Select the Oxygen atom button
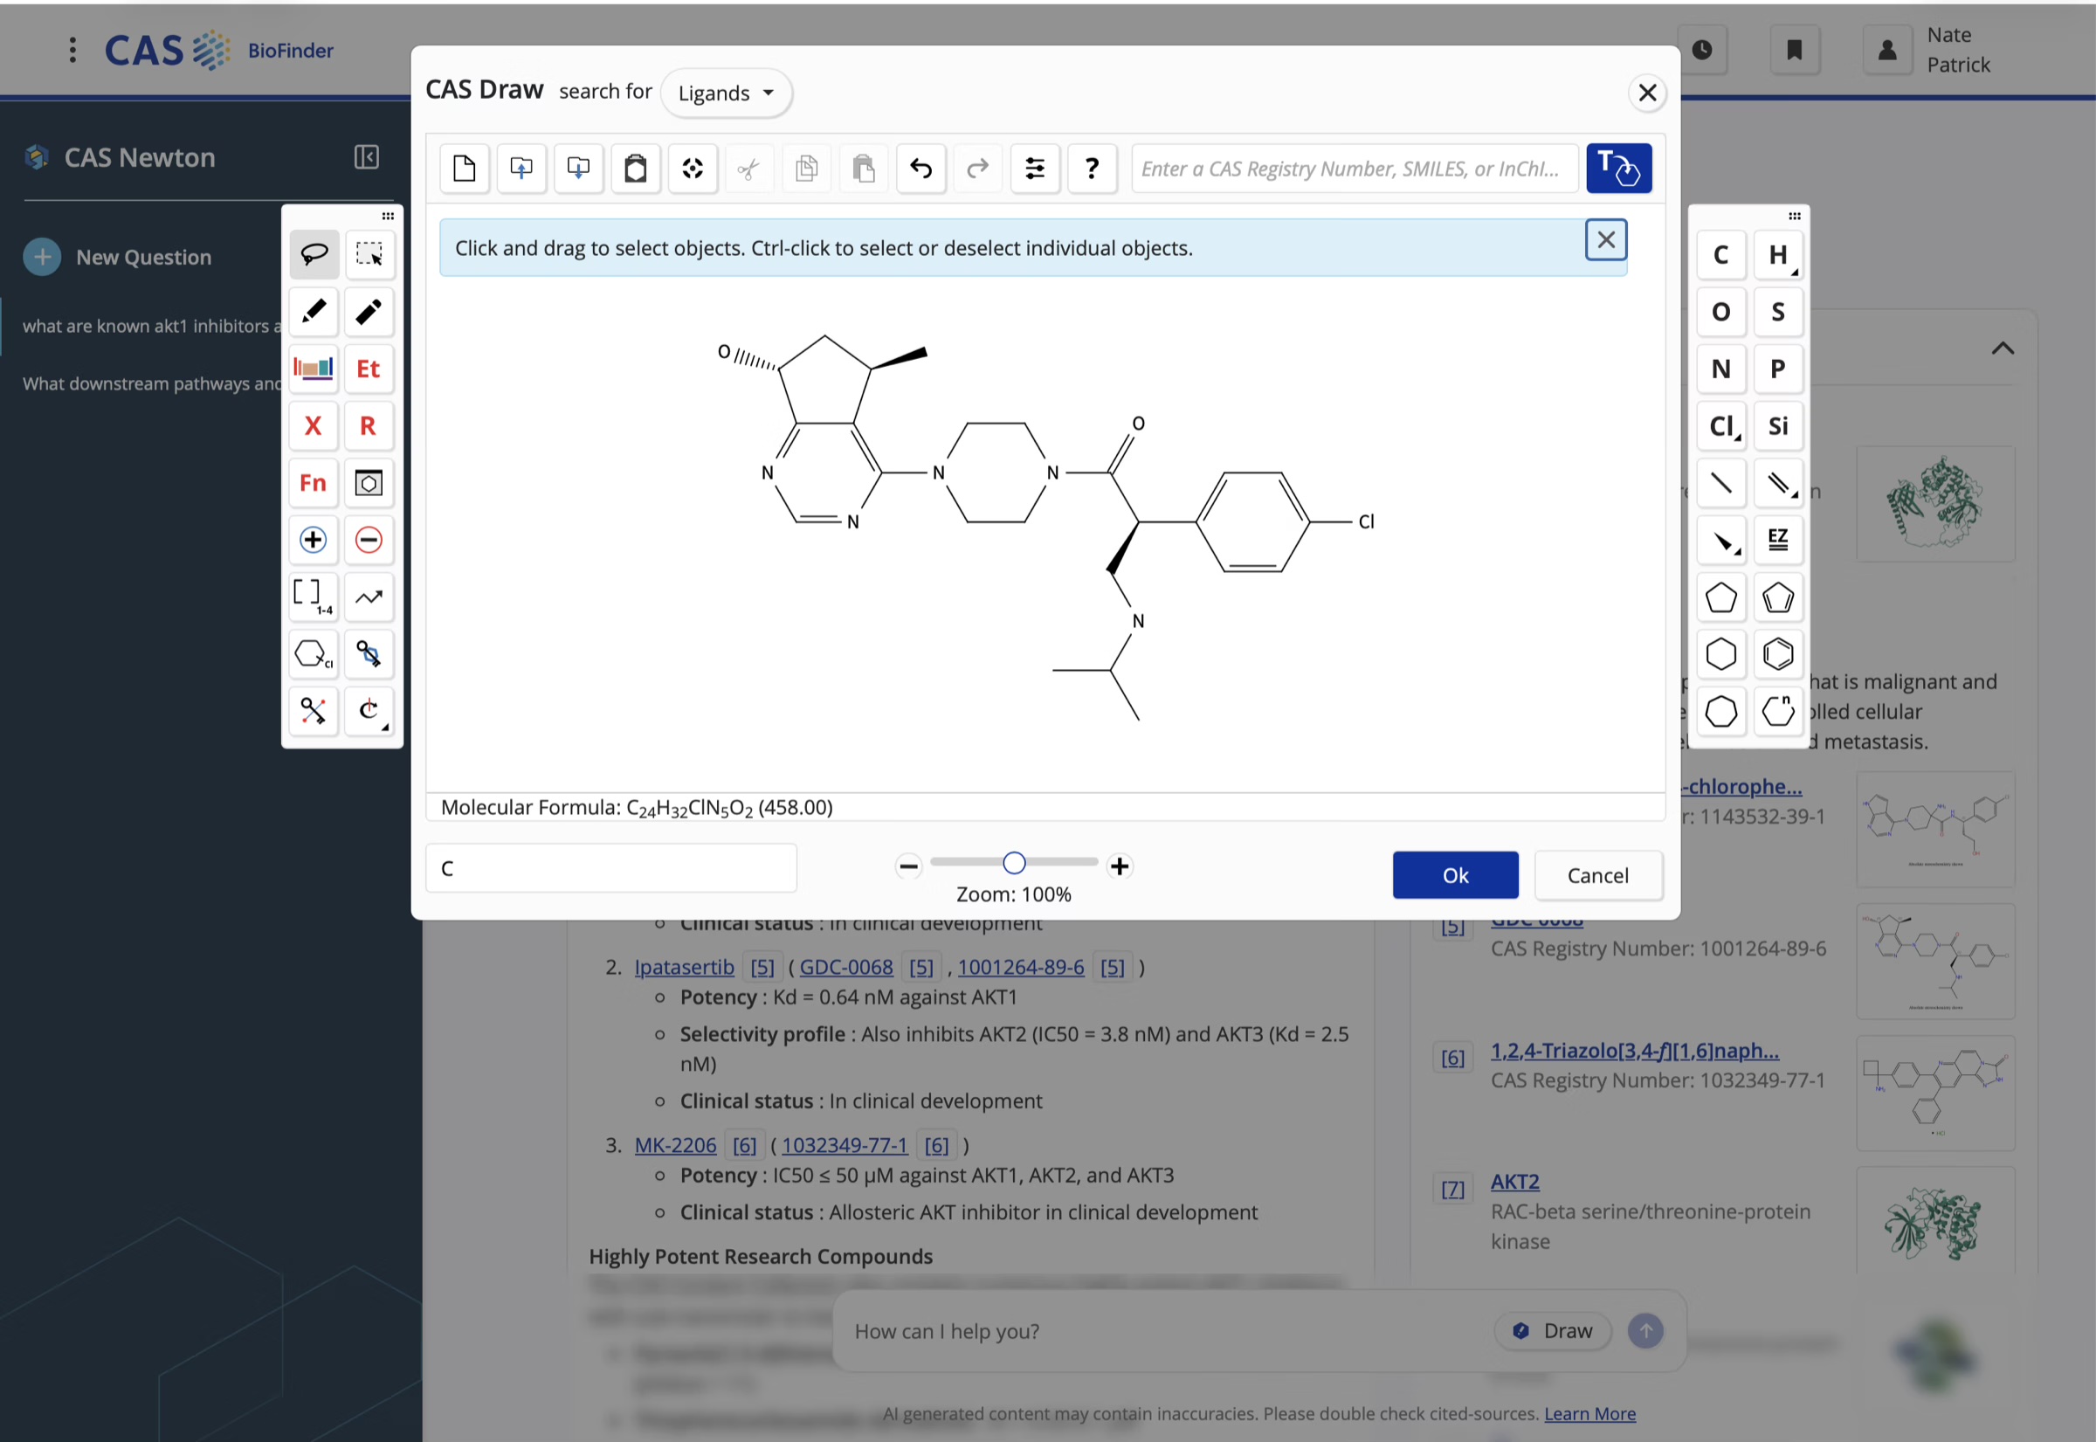The width and height of the screenshot is (2096, 1442). (x=1721, y=312)
